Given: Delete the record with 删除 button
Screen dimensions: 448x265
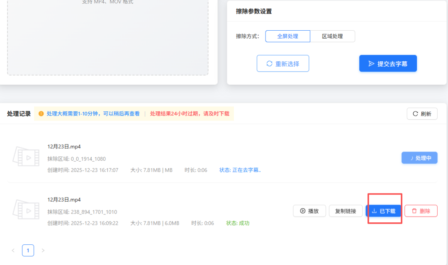Looking at the screenshot, I should pyautogui.click(x=421, y=211).
